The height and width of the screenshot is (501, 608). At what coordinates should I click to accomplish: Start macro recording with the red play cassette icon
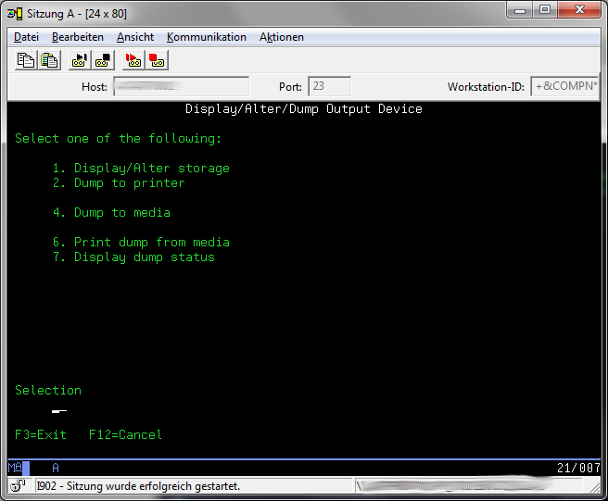coord(133,60)
